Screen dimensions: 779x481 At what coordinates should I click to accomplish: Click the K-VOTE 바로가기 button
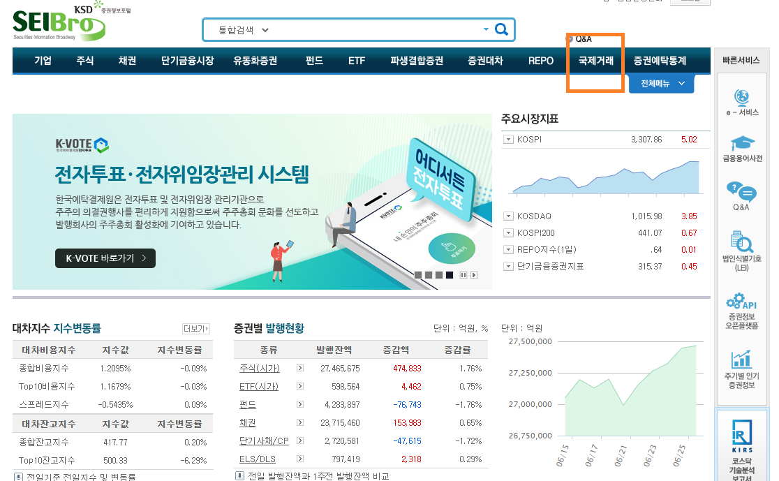point(105,258)
